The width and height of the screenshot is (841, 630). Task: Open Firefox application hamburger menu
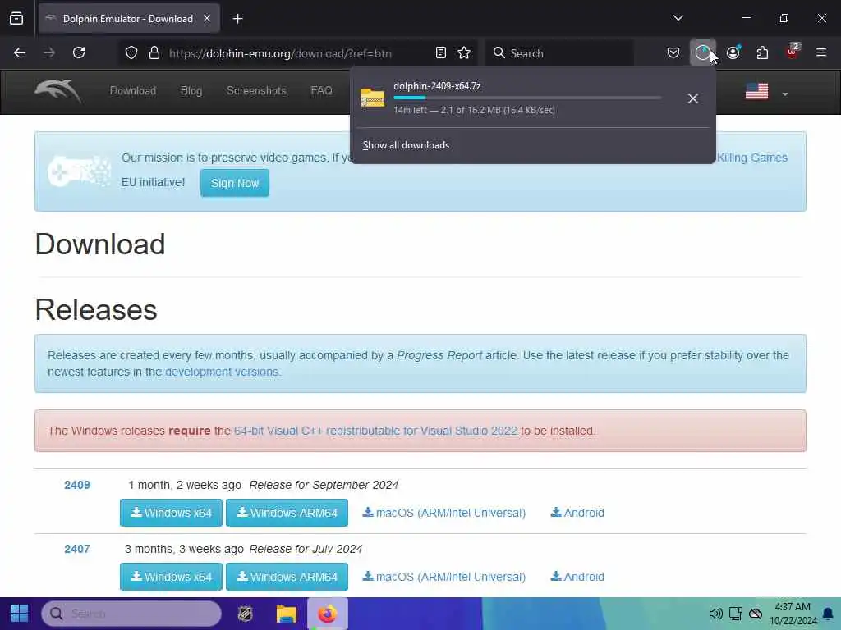click(x=821, y=52)
